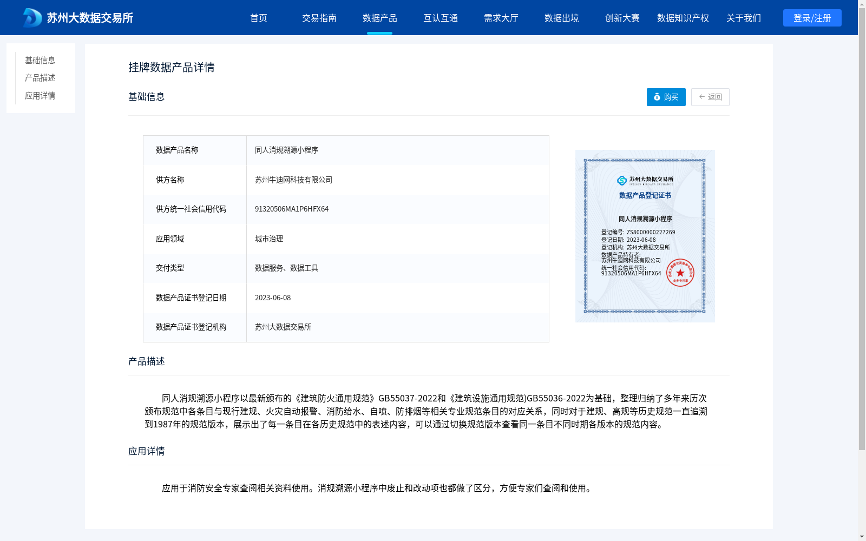Click the 基础信息 section heading in content
The width and height of the screenshot is (866, 541).
(147, 97)
